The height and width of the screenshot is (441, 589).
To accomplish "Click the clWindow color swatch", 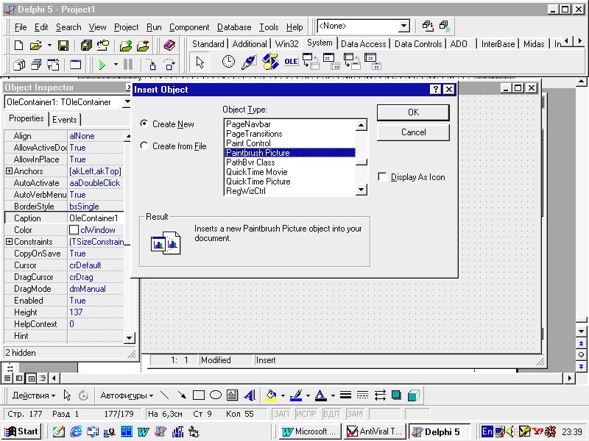I will pos(74,230).
